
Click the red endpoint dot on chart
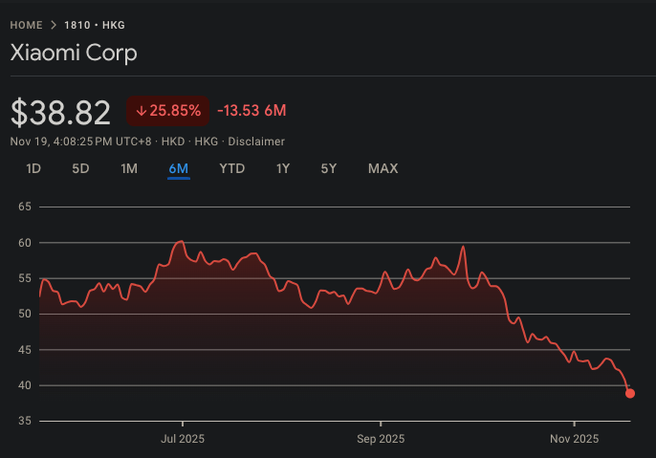pyautogui.click(x=630, y=393)
